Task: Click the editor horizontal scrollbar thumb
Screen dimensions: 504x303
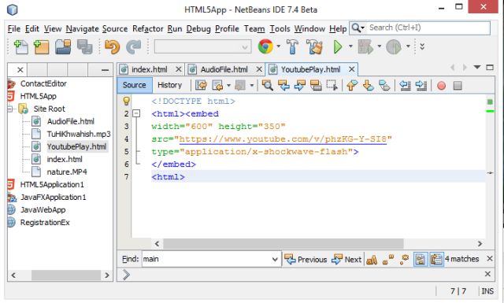Action: pos(283,243)
